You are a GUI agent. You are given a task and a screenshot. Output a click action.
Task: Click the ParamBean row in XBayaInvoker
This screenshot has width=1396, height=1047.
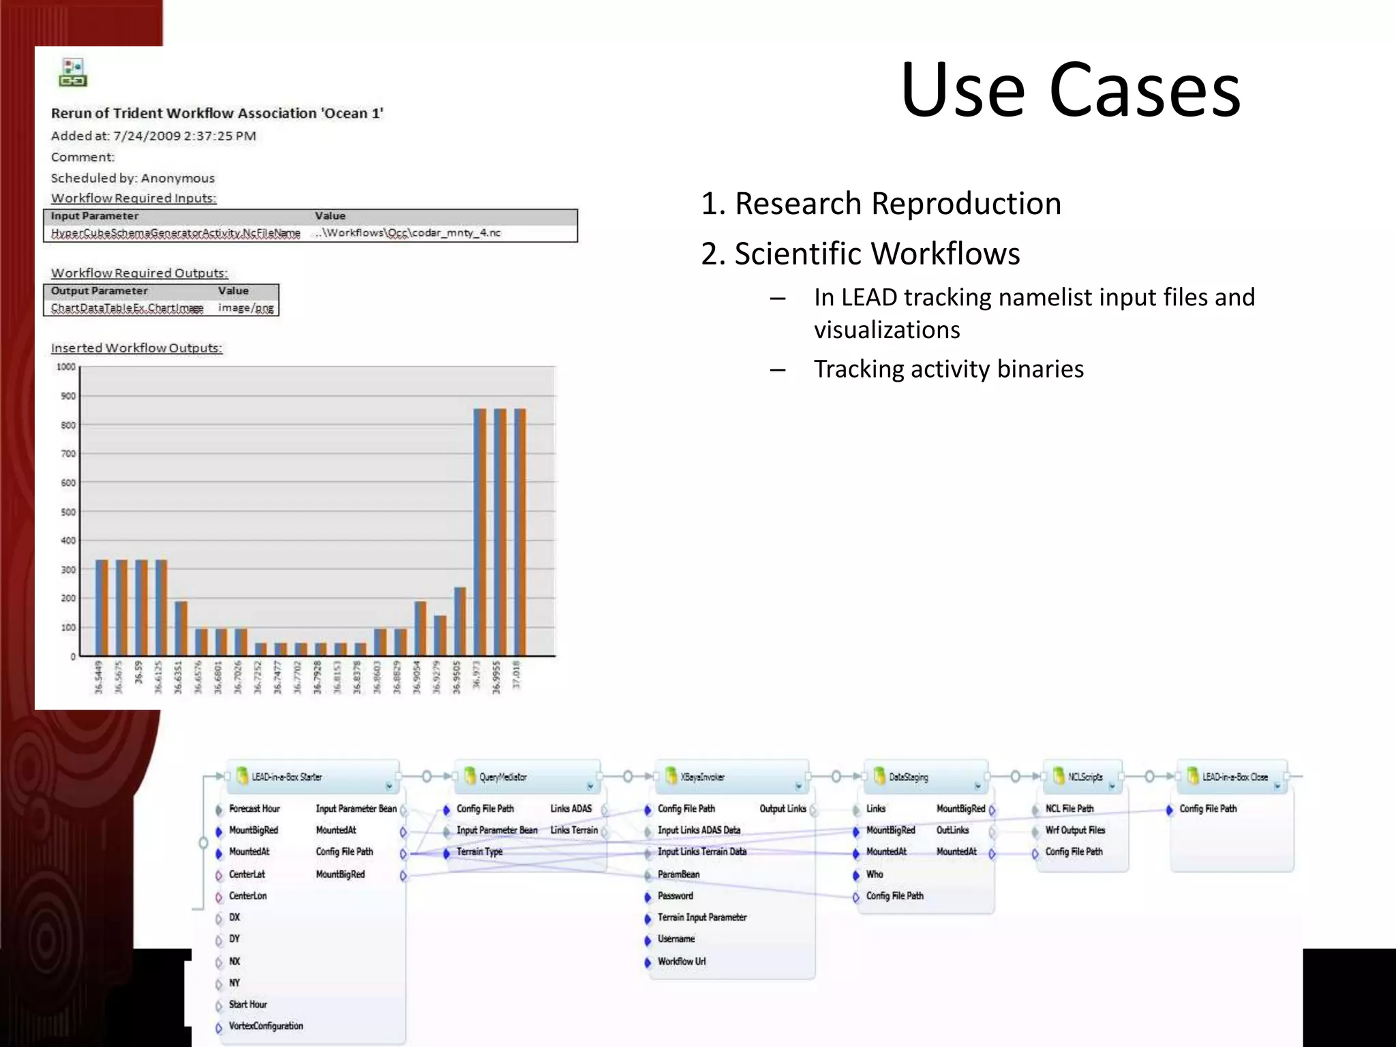tap(679, 874)
